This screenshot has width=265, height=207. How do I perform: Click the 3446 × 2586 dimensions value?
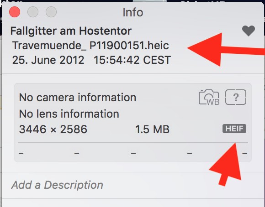coord(53,129)
